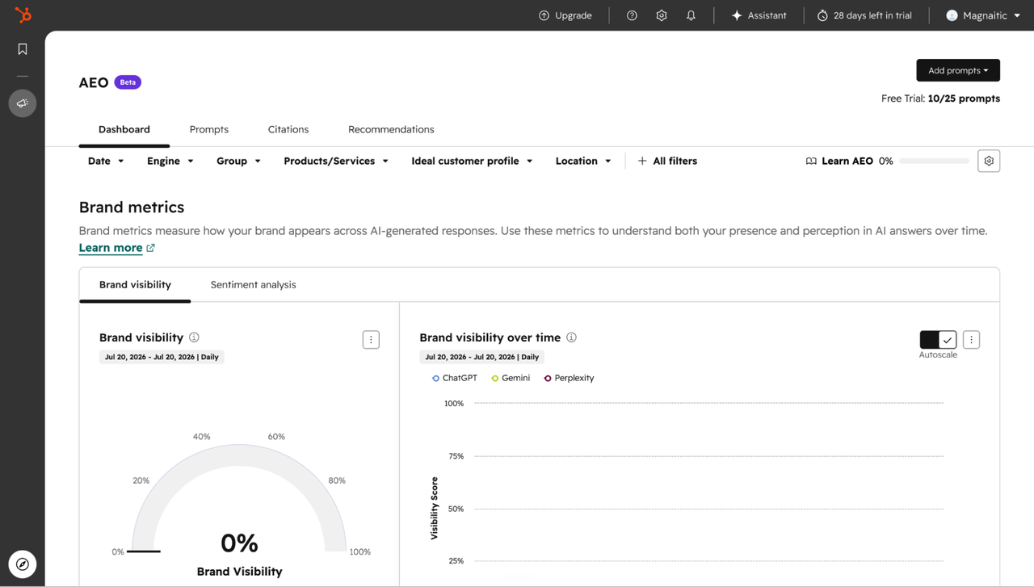Click the 75% y-axis label in chart
Screen dimensions: 1034x587
pos(456,456)
